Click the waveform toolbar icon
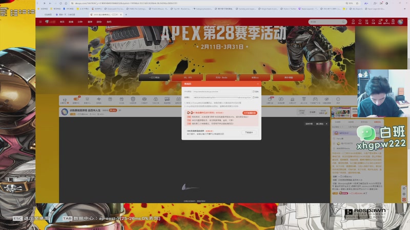This screenshot has height=230, width=410. 98,100
